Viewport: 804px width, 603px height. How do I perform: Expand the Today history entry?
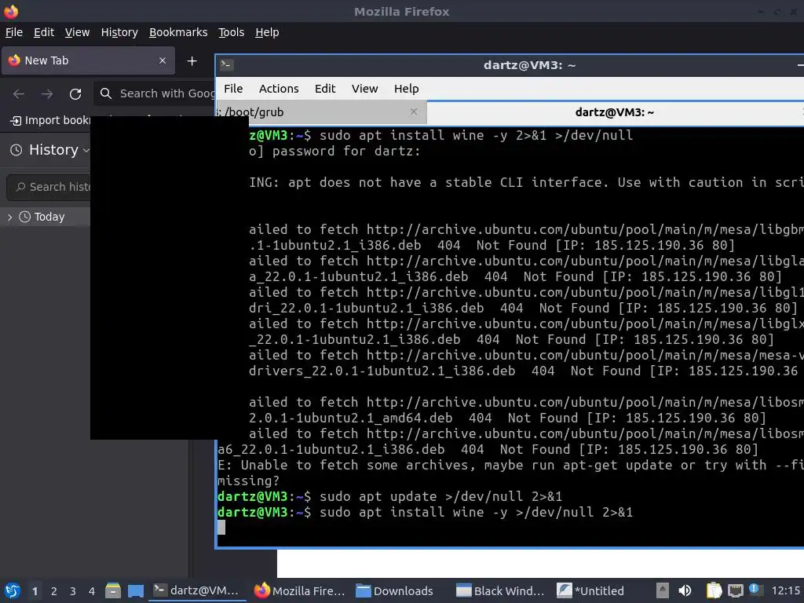pos(9,217)
